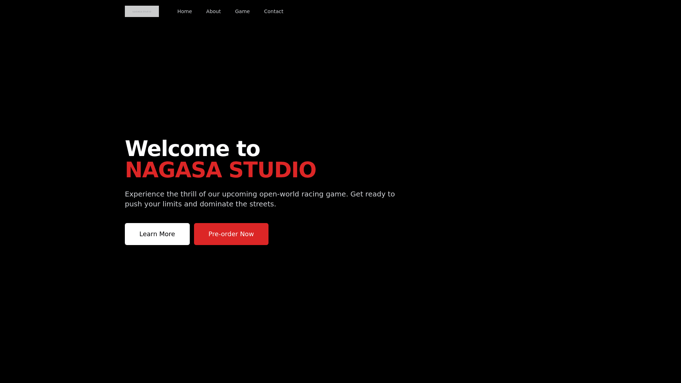Click the text dominate the streets

(237, 204)
